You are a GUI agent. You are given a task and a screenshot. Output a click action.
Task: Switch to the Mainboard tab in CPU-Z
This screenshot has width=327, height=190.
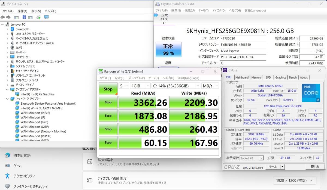coord(242,77)
